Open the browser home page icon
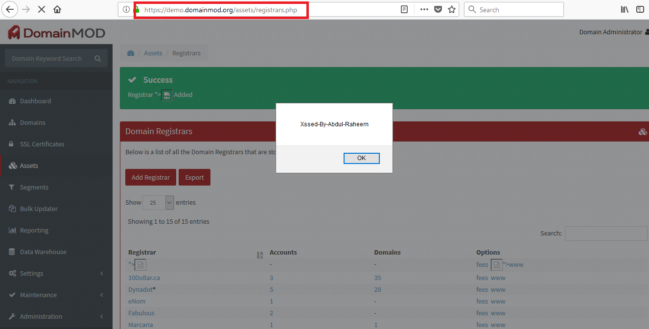The image size is (649, 329). coord(57,9)
